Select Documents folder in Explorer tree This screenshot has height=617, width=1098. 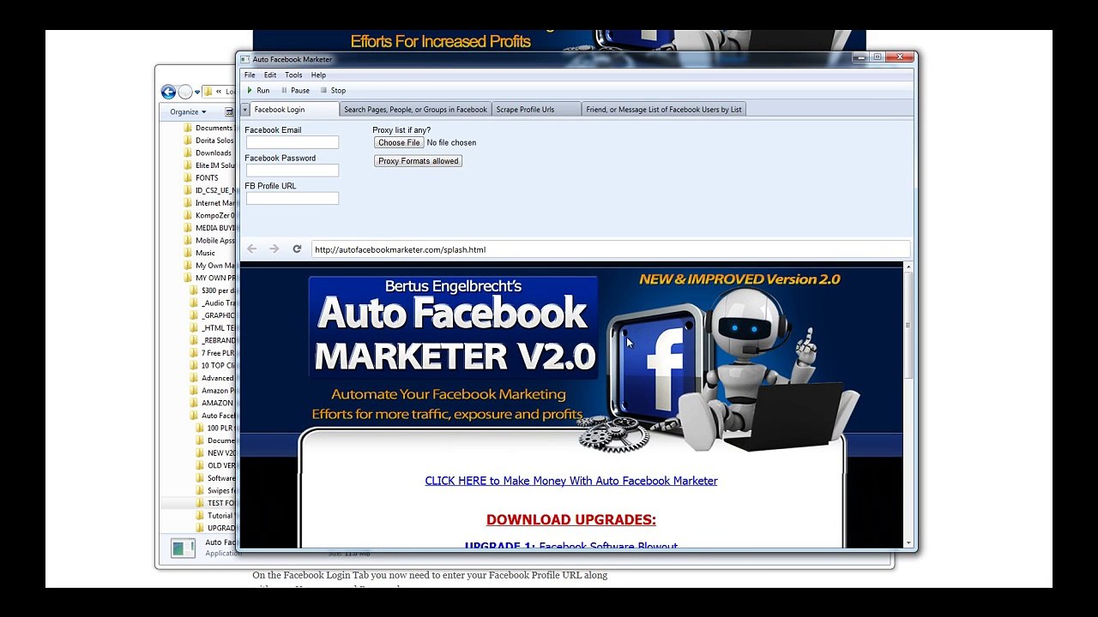point(208,128)
